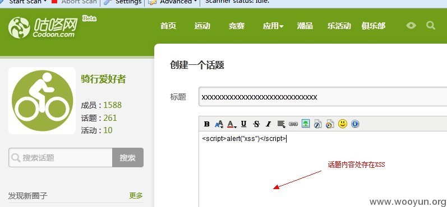Screen dimensions: 447x207
Task: Click the 活动 count 10
Action: pos(108,130)
